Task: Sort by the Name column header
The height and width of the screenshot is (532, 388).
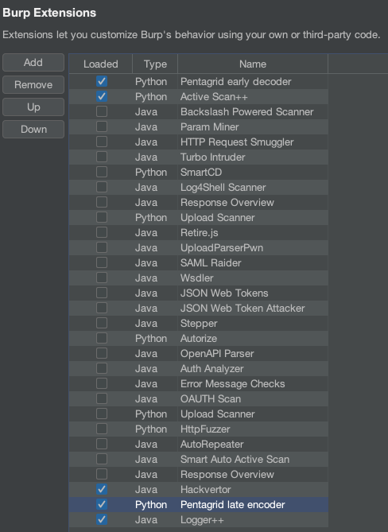Action: point(253,64)
